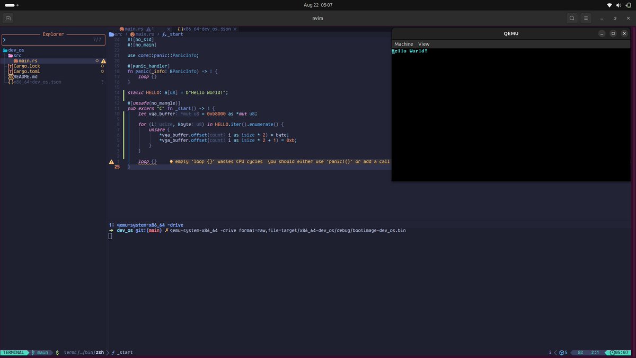Minimize the QEMU window
The height and width of the screenshot is (358, 636).
pyautogui.click(x=602, y=33)
